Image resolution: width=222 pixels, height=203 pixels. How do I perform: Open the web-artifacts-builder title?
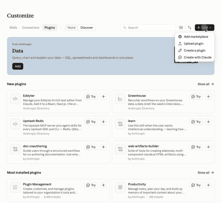[x=143, y=146]
